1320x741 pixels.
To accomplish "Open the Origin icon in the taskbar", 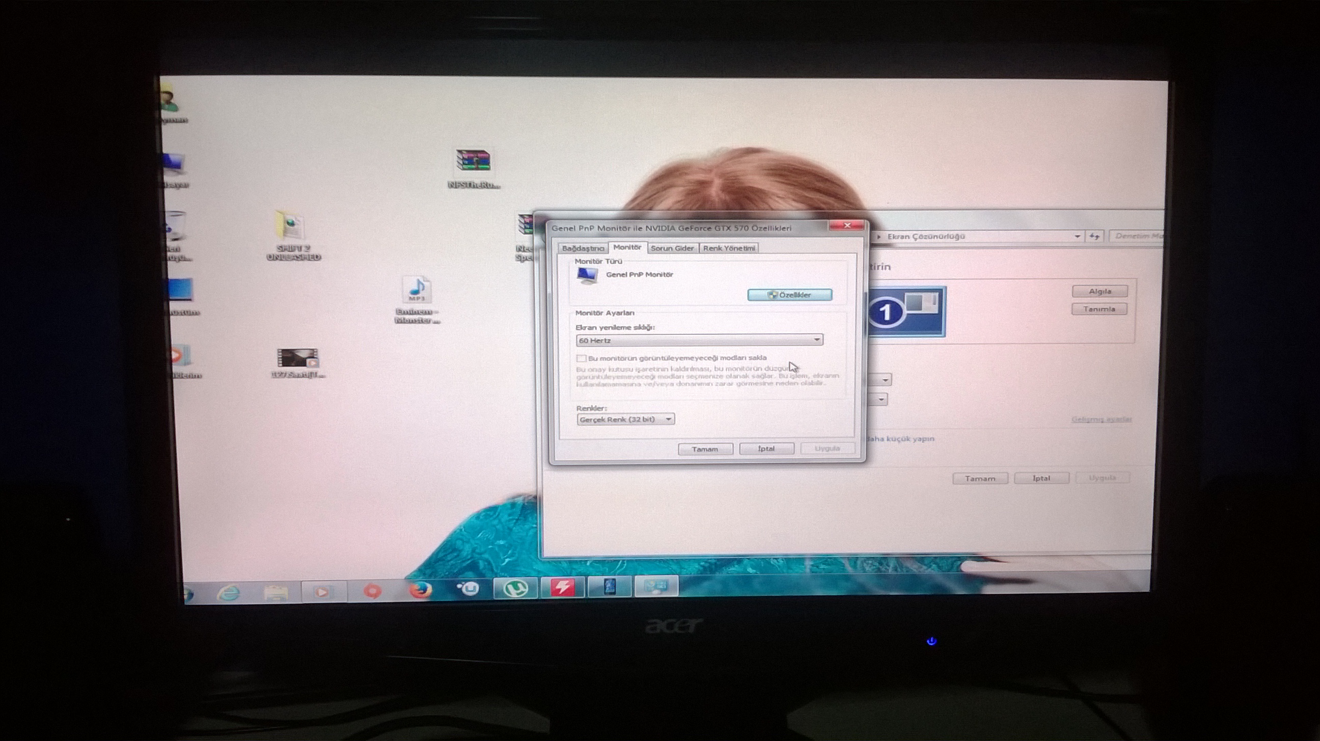I will click(373, 590).
